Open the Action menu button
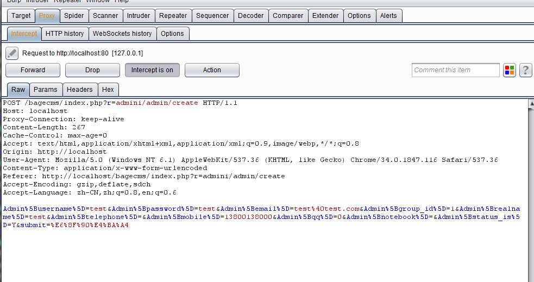Image resolution: width=534 pixels, height=282 pixels. (x=212, y=70)
